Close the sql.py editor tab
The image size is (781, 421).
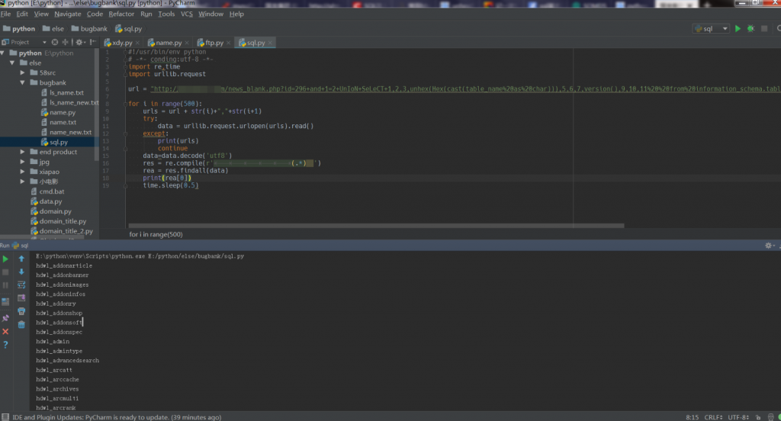click(271, 43)
